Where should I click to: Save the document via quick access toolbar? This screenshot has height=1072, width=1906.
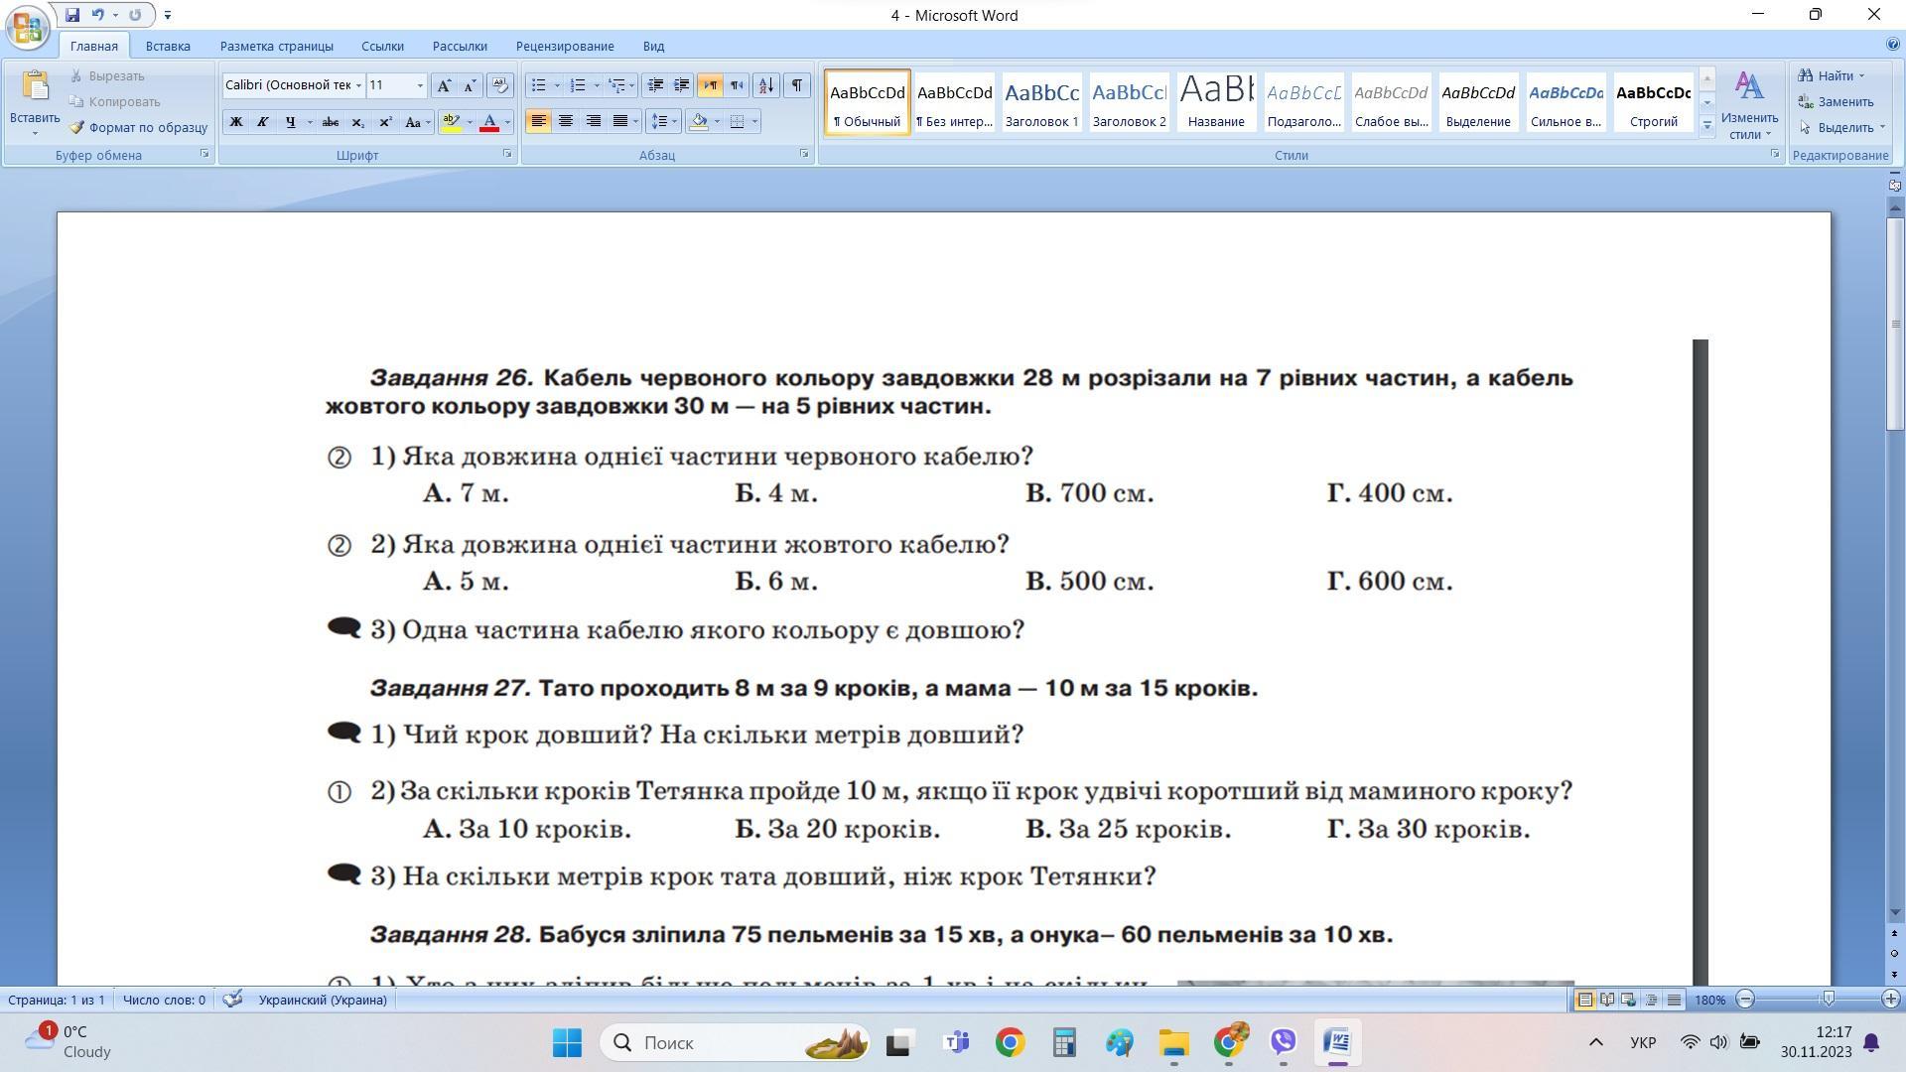tap(72, 15)
